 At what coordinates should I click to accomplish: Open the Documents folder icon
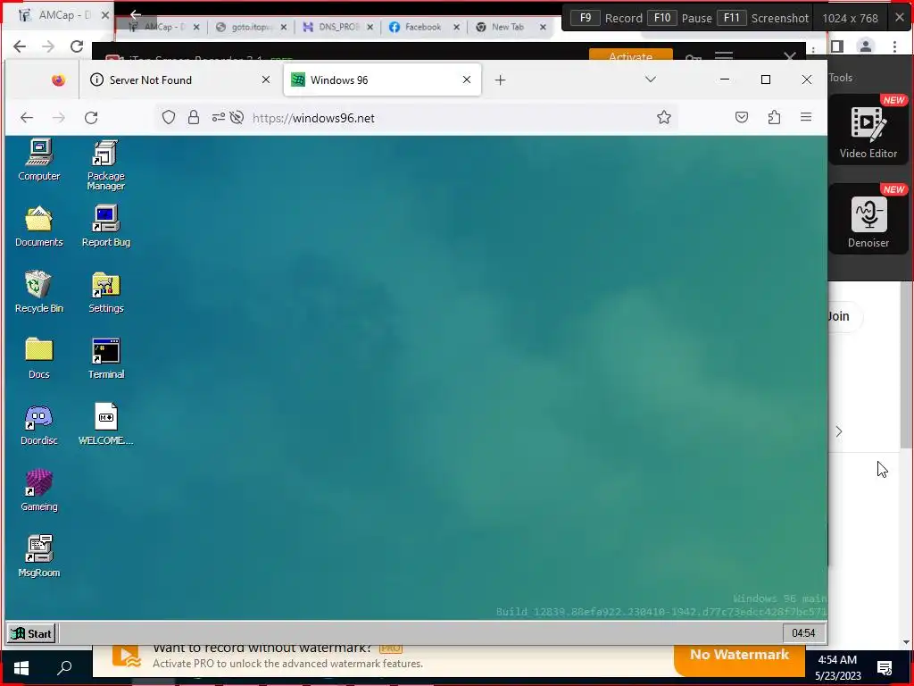coord(38,226)
